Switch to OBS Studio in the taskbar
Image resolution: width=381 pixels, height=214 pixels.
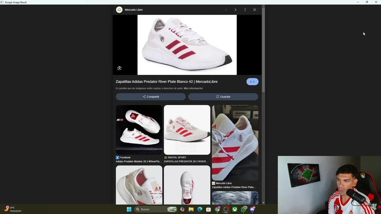click(226, 209)
